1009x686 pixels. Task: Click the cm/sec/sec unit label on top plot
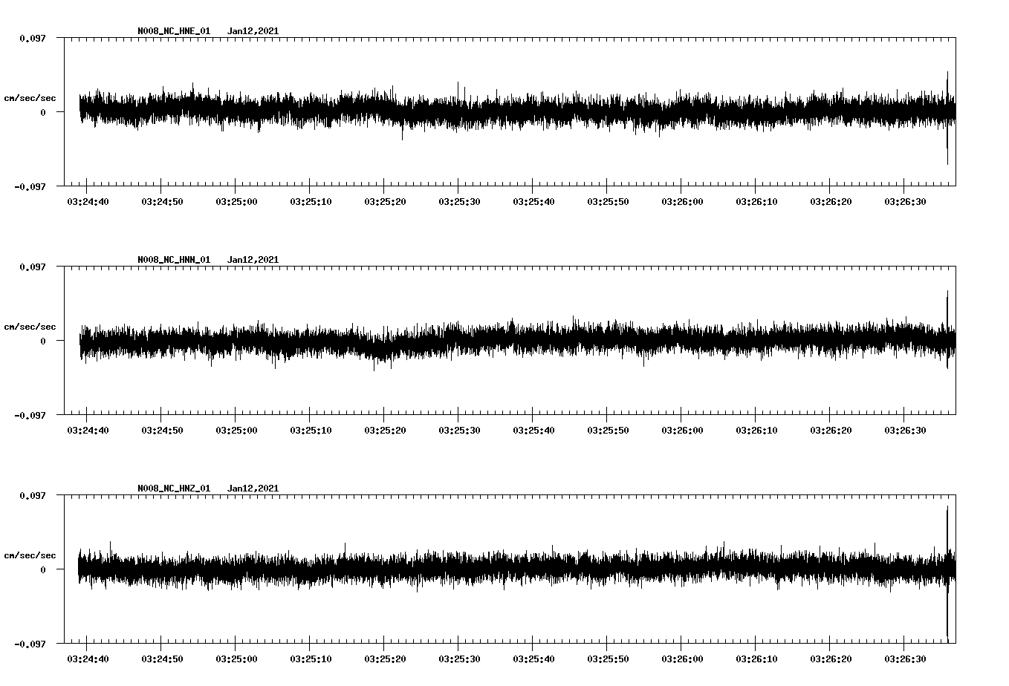[30, 97]
